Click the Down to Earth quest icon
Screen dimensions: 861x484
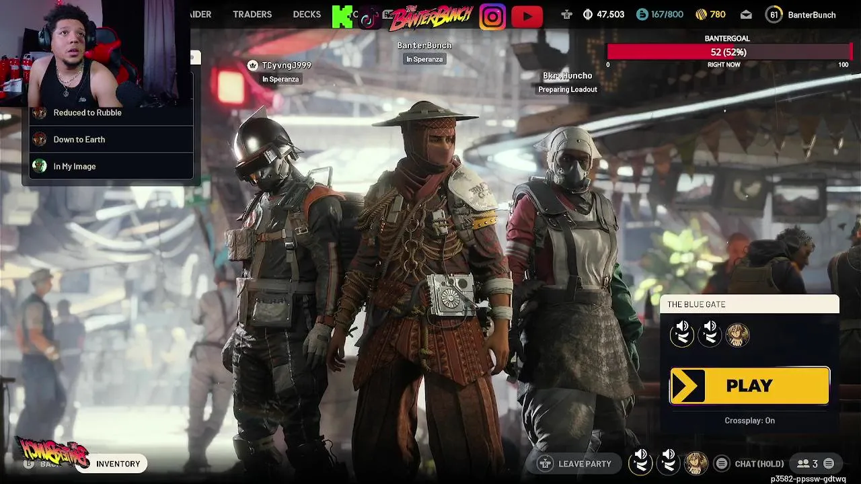(40, 139)
